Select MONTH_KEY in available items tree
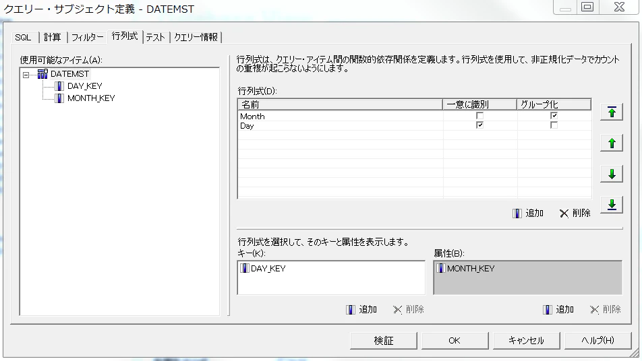This screenshot has width=642, height=361. tap(91, 98)
